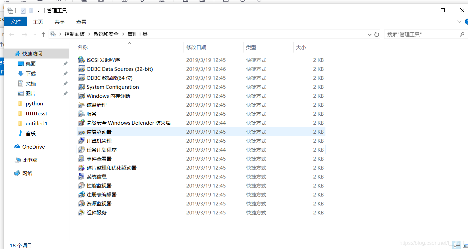Image resolution: width=468 pixels, height=249 pixels.
Task: Click the forward navigation arrow
Action: [x=24, y=34]
